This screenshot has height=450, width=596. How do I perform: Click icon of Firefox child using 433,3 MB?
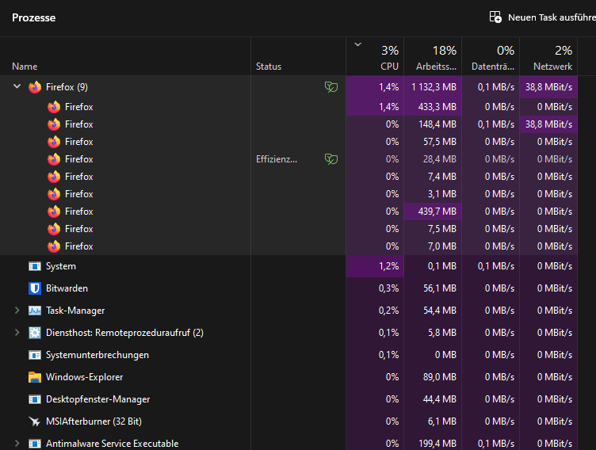point(54,107)
